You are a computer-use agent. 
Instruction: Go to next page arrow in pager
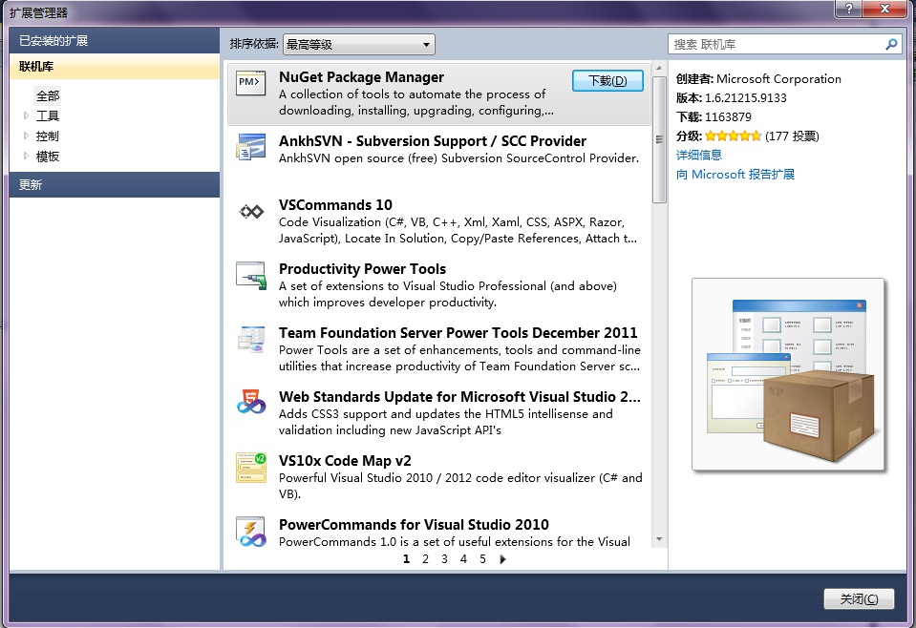coord(503,559)
